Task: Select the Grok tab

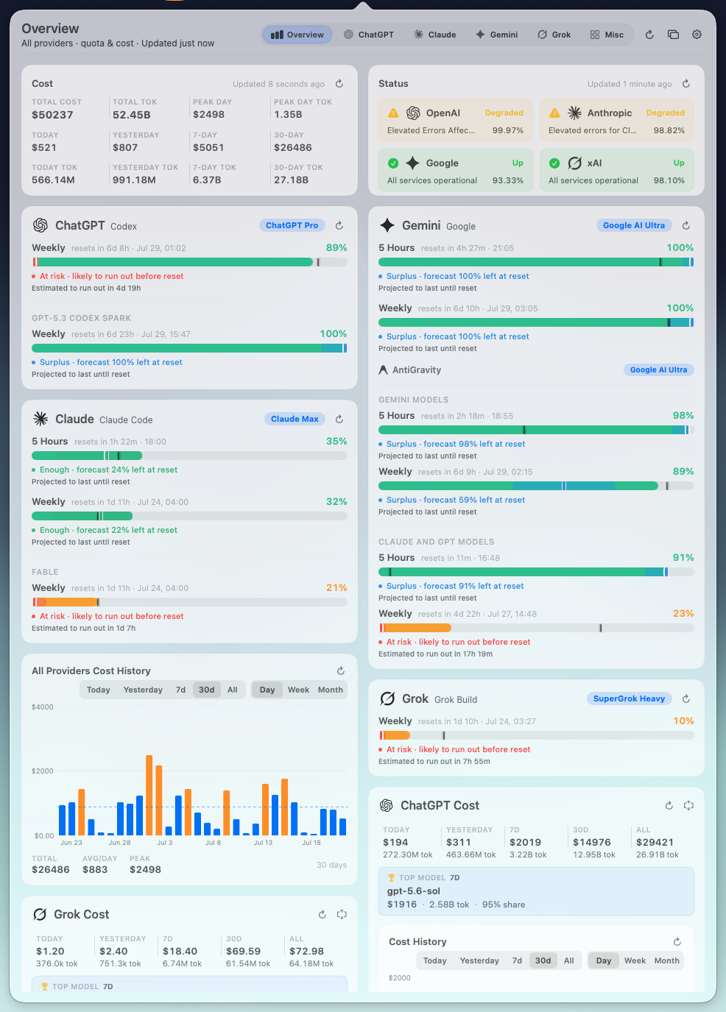Action: (x=554, y=35)
